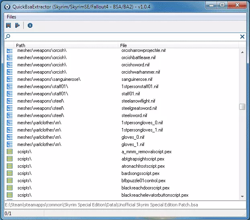Viewport: 250px width, 220px height.
Task: Select file abtgtrapsightscript.pex
Action: point(143,159)
